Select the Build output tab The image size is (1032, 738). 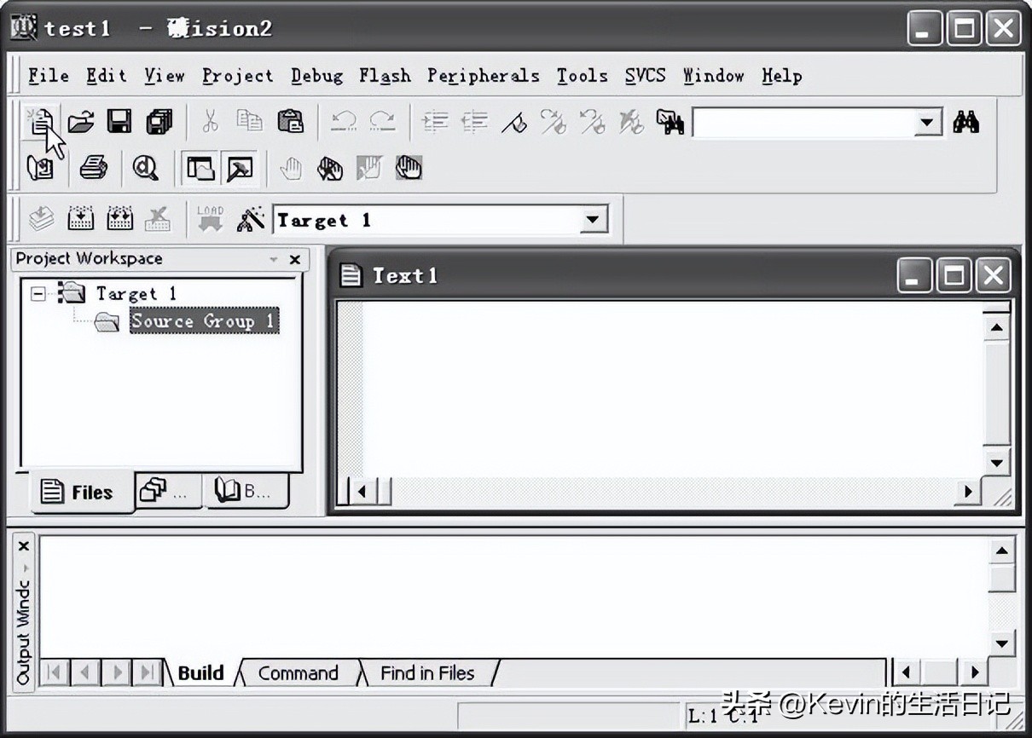tap(201, 672)
